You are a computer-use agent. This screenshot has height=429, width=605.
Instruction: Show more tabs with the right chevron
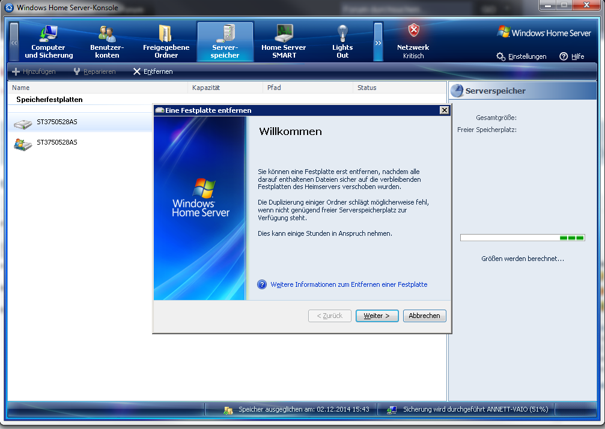pos(378,42)
